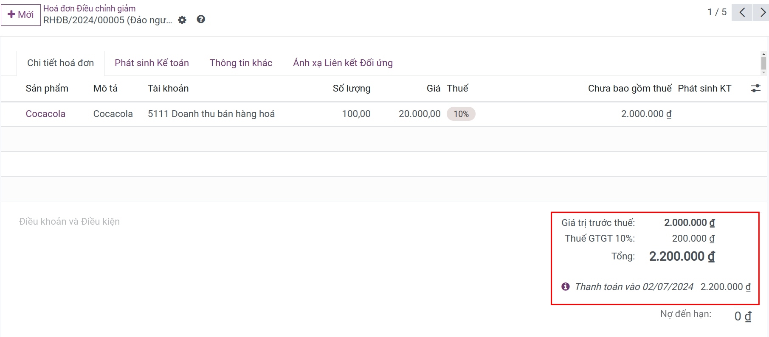The image size is (769, 337).
Task: Click the Chưa bao gồm thuế column header
Action: [630, 89]
